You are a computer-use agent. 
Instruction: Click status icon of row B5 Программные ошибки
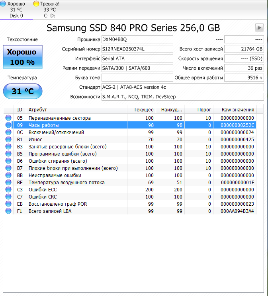tap(8, 154)
